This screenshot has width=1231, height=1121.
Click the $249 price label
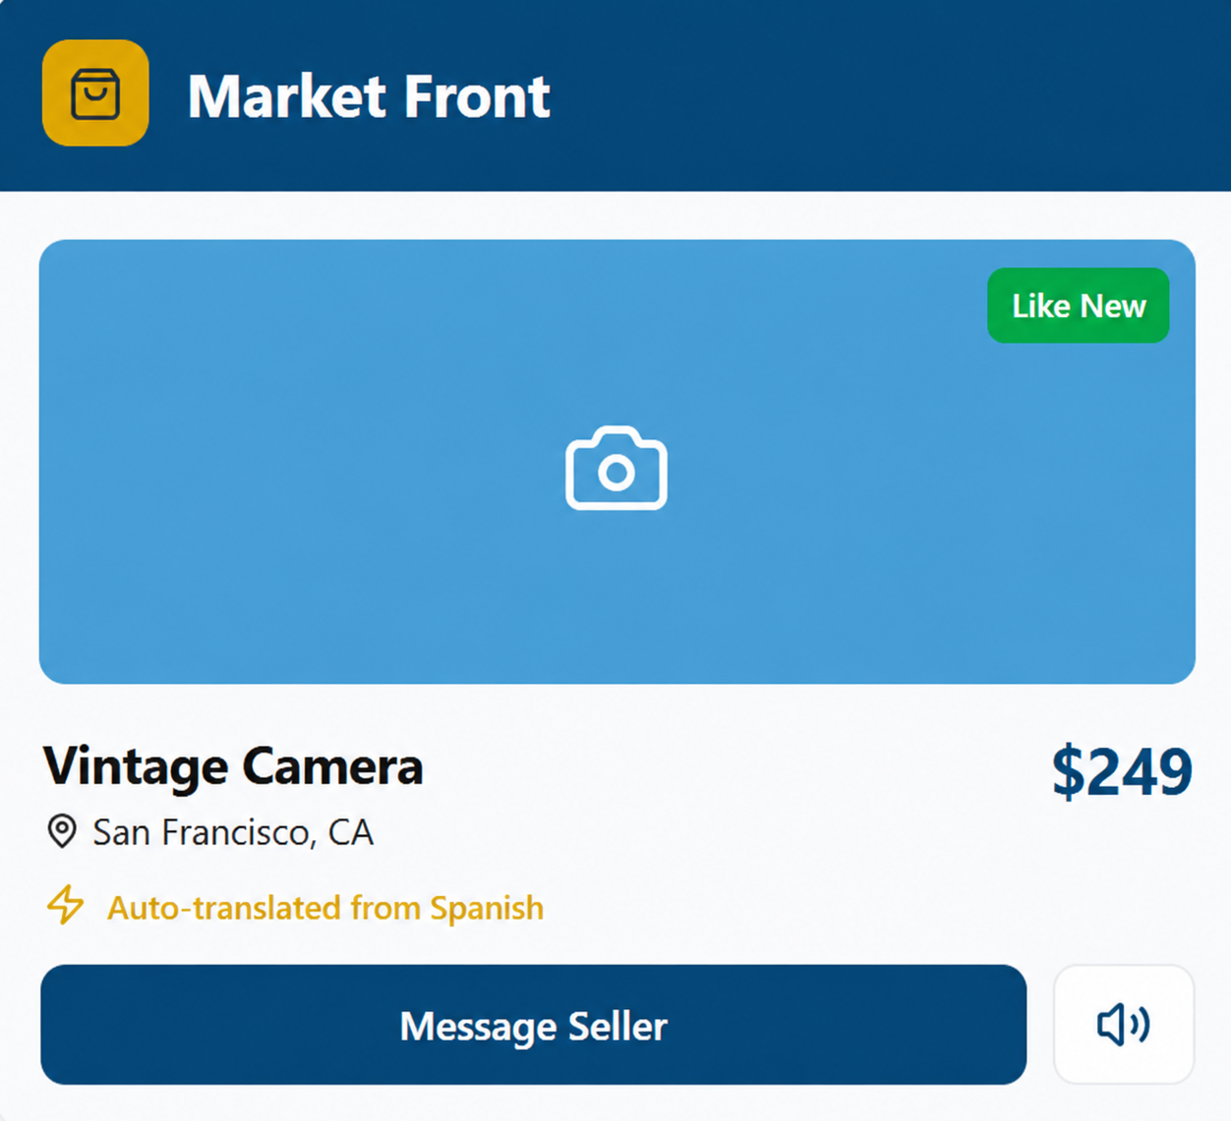pyautogui.click(x=1122, y=771)
